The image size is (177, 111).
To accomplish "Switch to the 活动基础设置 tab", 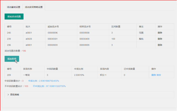I will click(x=14, y=7).
